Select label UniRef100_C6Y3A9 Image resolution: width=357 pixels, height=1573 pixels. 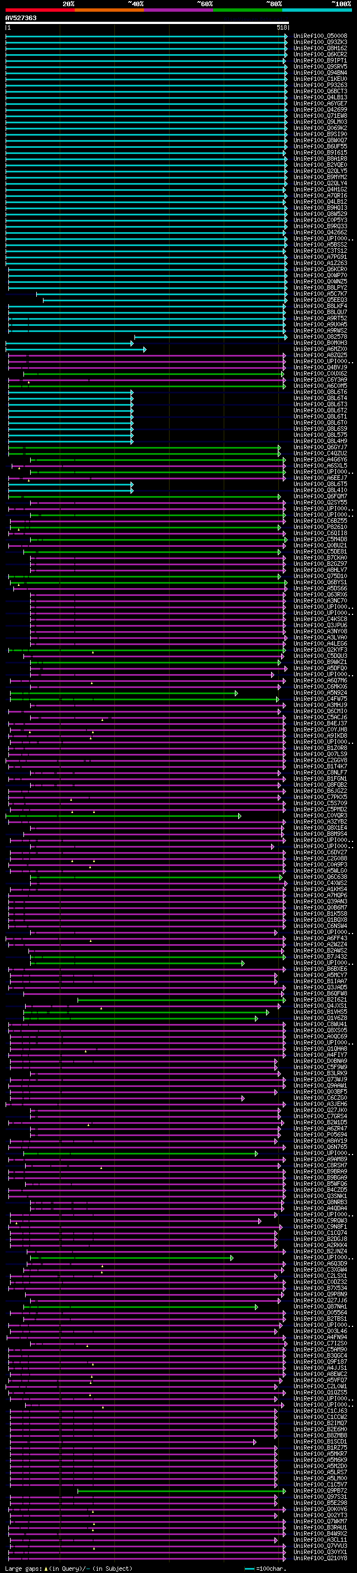320,380
